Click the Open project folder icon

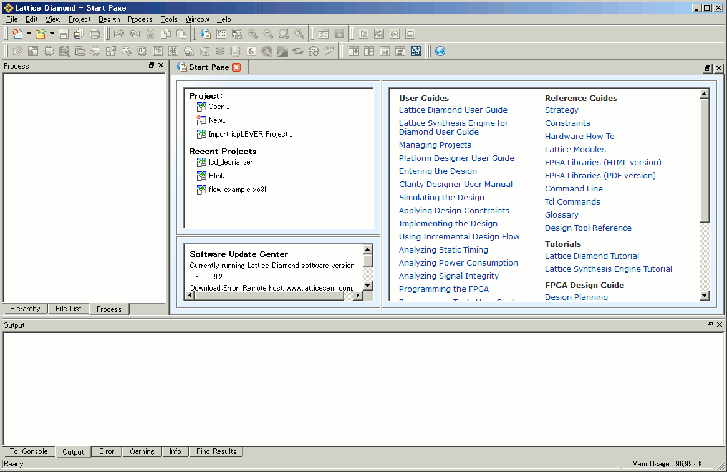[41, 34]
